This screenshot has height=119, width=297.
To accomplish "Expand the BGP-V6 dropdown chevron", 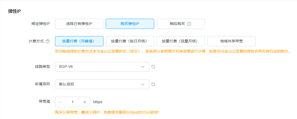I will pyautogui.click(x=143, y=67).
